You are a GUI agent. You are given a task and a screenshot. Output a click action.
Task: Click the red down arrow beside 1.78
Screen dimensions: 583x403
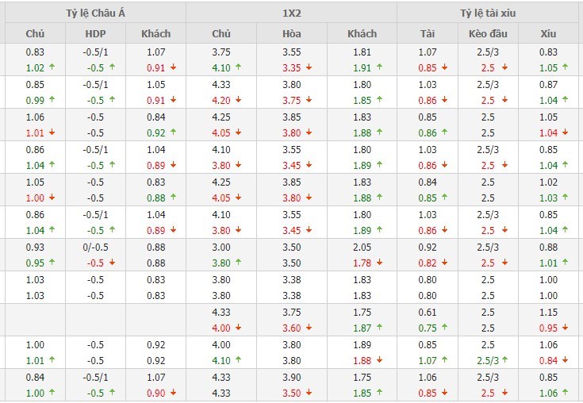tap(378, 263)
